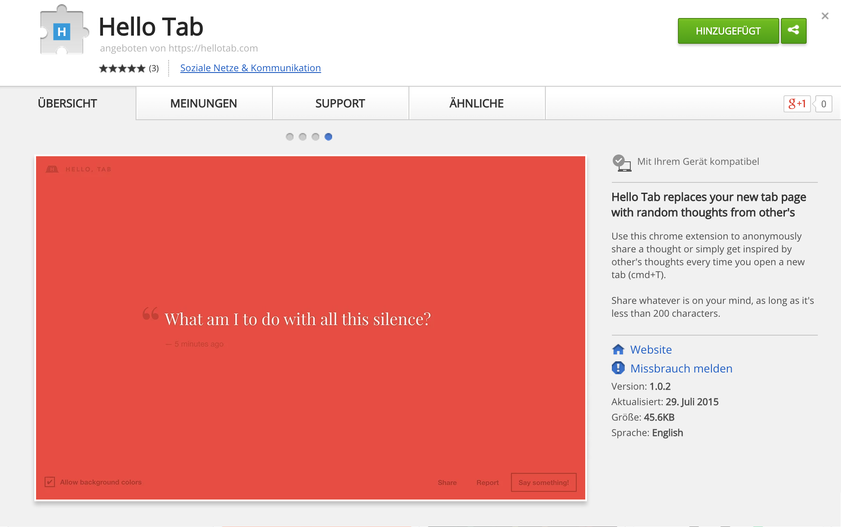
Task: Uncheck Allow background colors
Action: click(x=50, y=482)
